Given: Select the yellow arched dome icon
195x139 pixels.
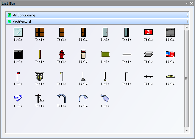Looking at the screenshot, I should pos(170,76).
